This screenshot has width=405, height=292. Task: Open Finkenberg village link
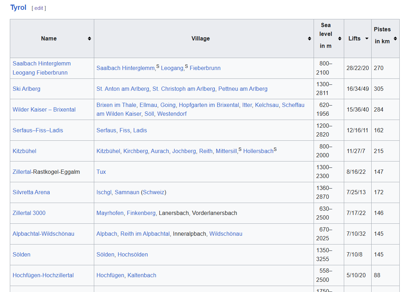(141, 213)
